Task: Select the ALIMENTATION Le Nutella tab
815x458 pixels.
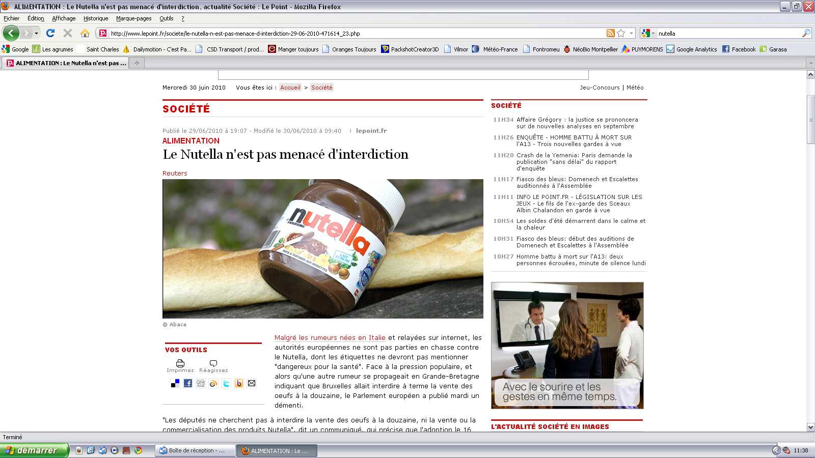Action: coord(66,63)
